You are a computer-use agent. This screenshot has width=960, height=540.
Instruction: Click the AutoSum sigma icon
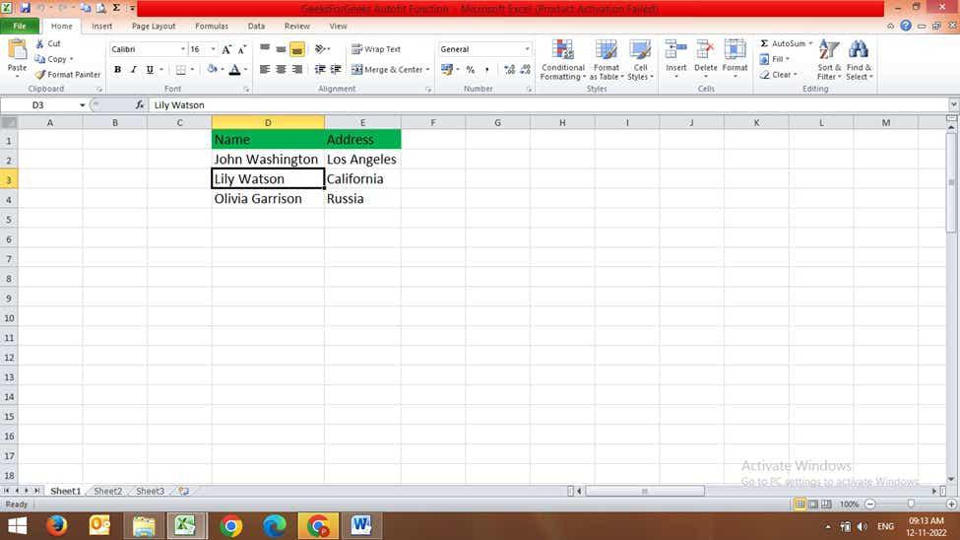click(765, 44)
